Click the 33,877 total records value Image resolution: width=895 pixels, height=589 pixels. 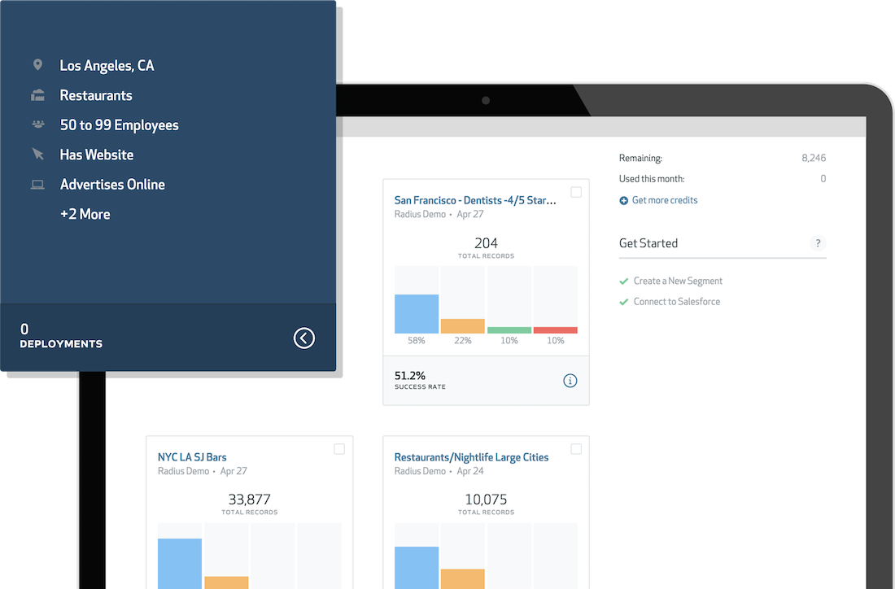(x=250, y=500)
